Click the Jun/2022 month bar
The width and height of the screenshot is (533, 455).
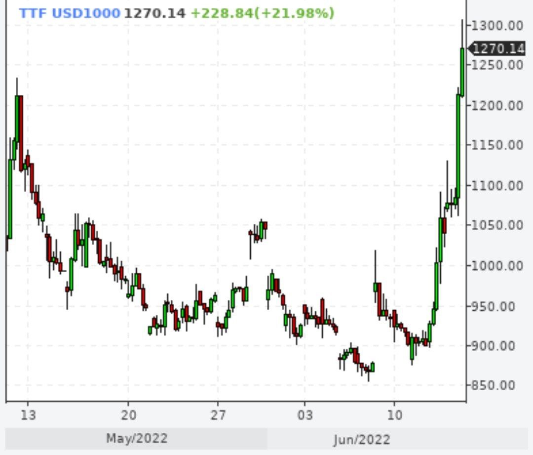pos(362,439)
